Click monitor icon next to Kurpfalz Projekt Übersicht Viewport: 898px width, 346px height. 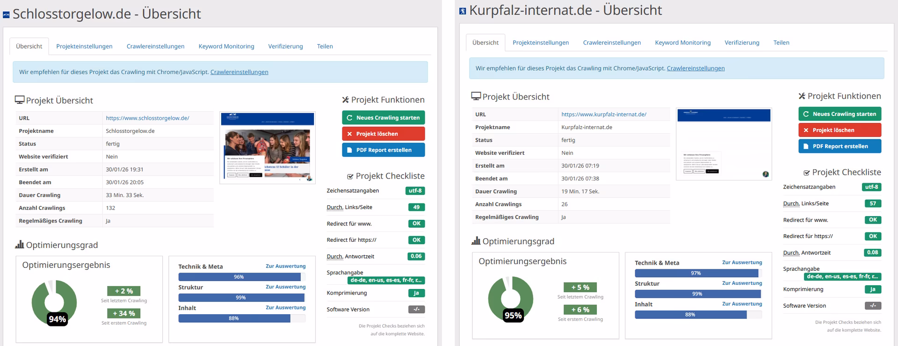pyautogui.click(x=476, y=96)
